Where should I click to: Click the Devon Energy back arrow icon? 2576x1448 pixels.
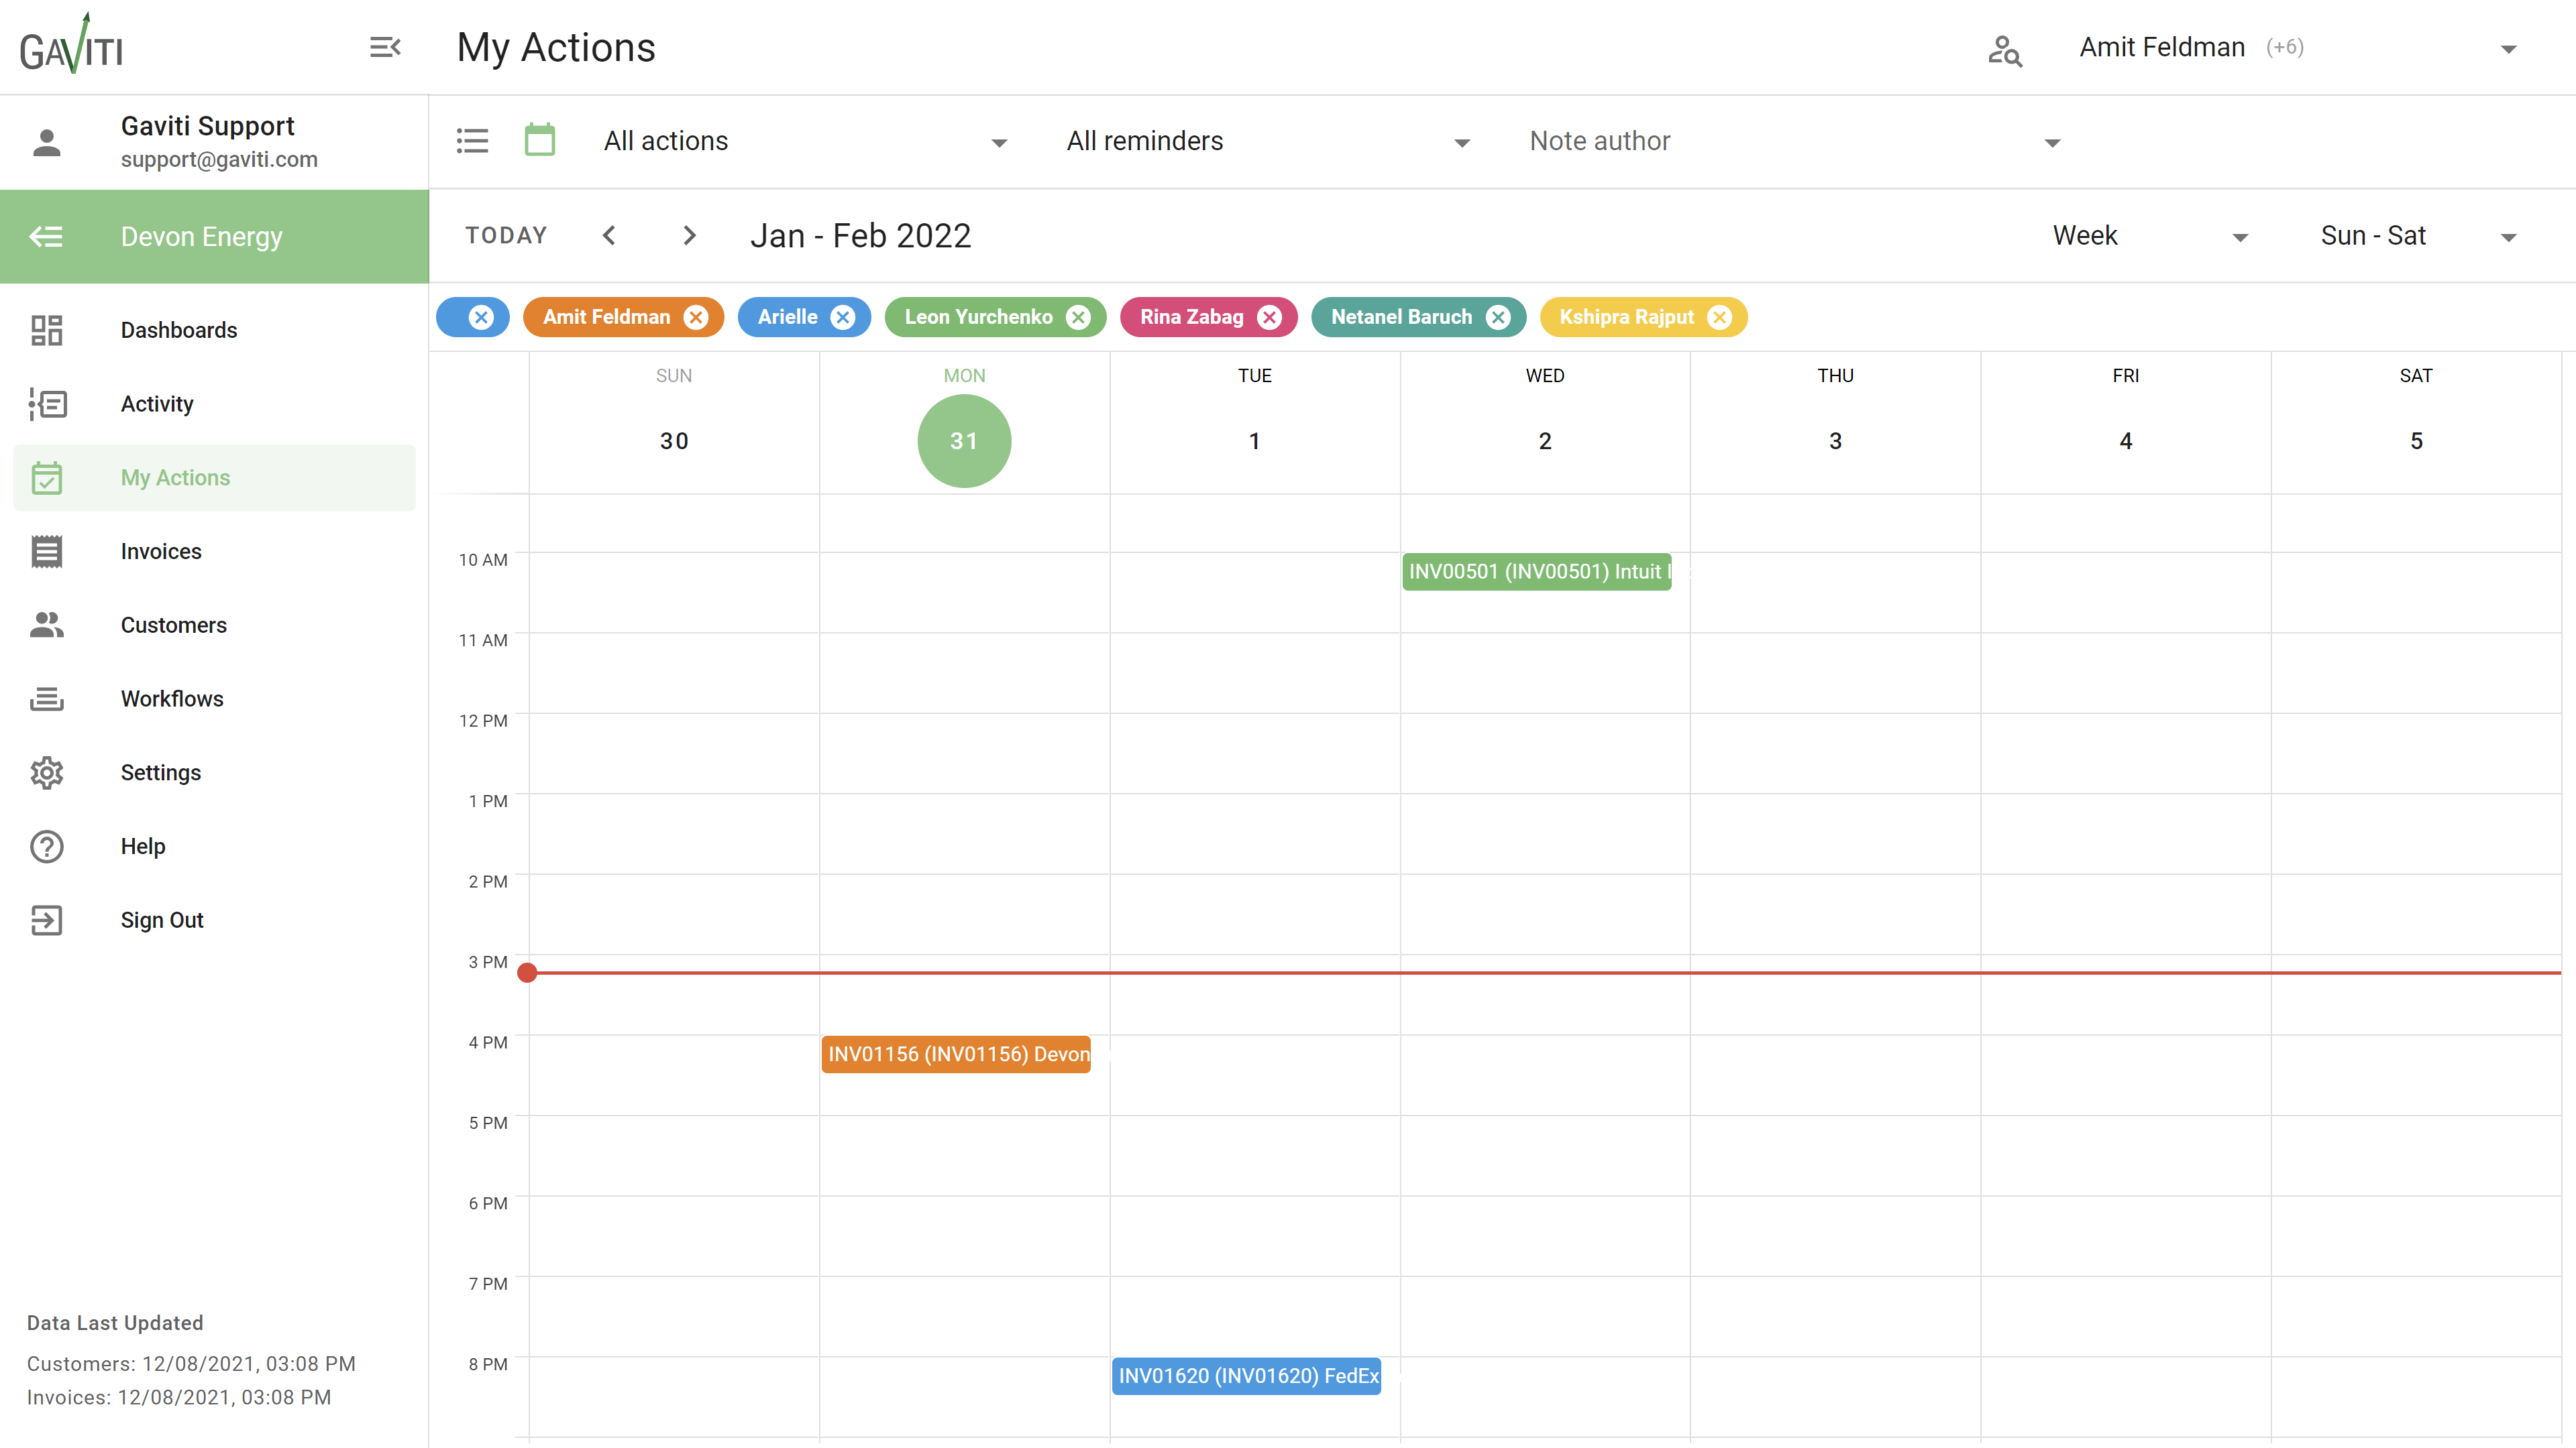[46, 237]
